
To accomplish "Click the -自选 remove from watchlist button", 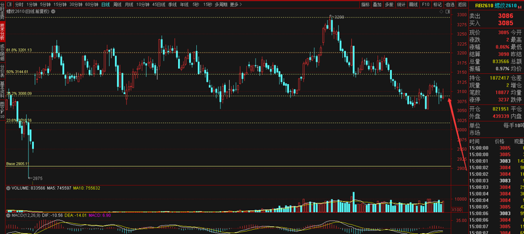I will point(449,5).
